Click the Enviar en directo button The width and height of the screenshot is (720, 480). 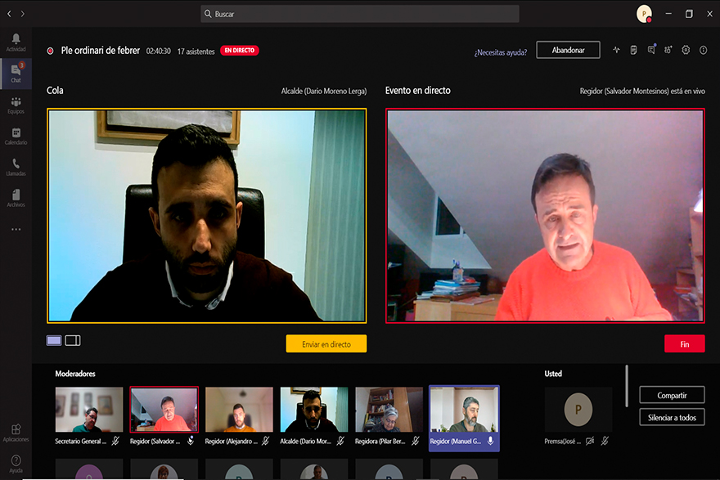pyautogui.click(x=326, y=344)
